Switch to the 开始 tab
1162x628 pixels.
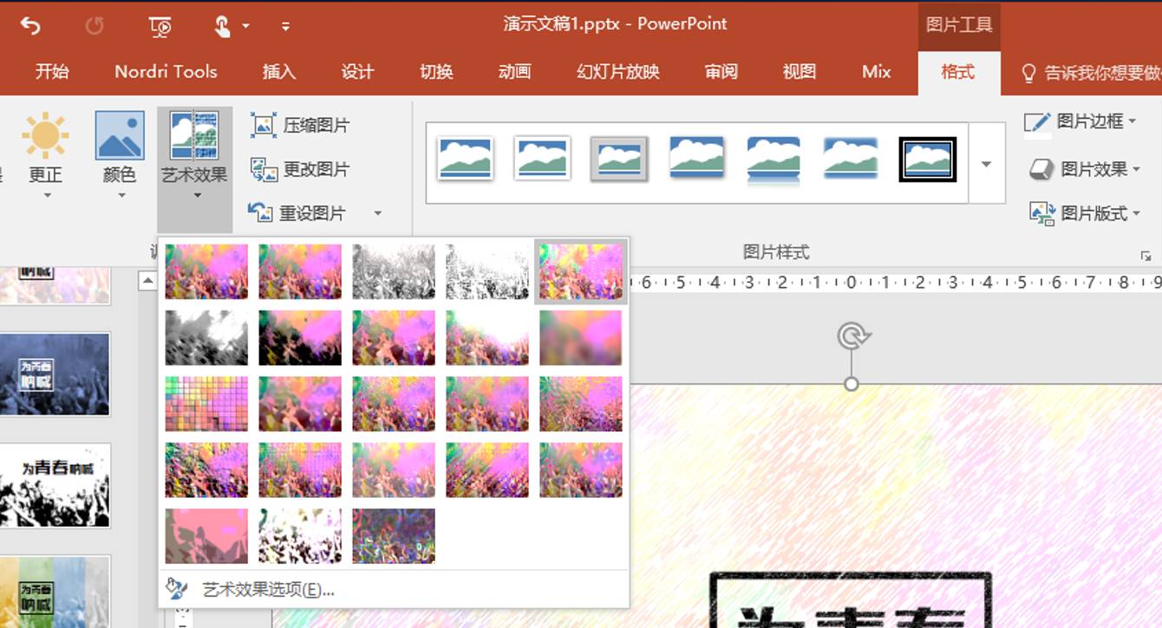pos(52,72)
